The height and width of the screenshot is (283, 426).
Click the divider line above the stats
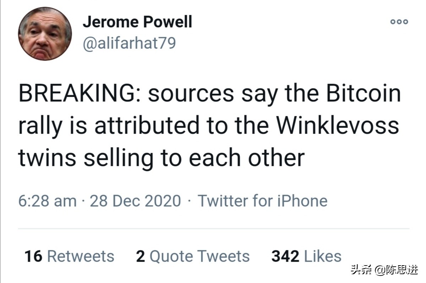coord(213,229)
